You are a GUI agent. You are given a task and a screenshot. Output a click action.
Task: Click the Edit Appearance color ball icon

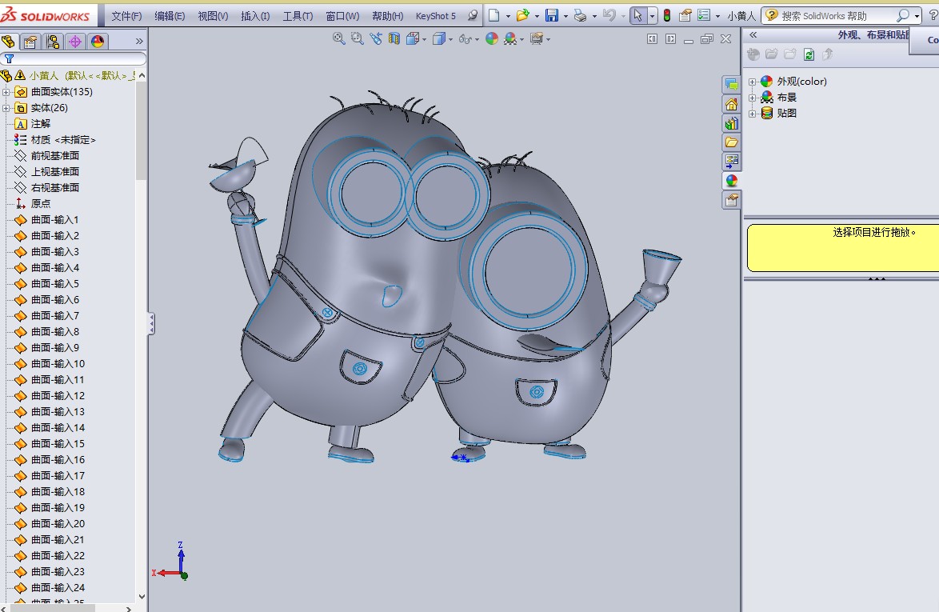click(492, 39)
